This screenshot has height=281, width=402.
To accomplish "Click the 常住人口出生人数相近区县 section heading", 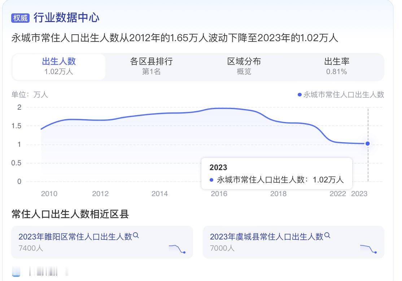I will (x=70, y=214).
